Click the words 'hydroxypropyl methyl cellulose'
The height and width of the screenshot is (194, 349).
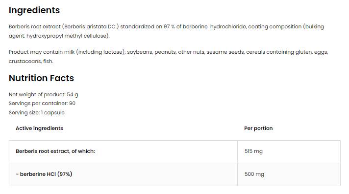pyautogui.click(x=67, y=36)
